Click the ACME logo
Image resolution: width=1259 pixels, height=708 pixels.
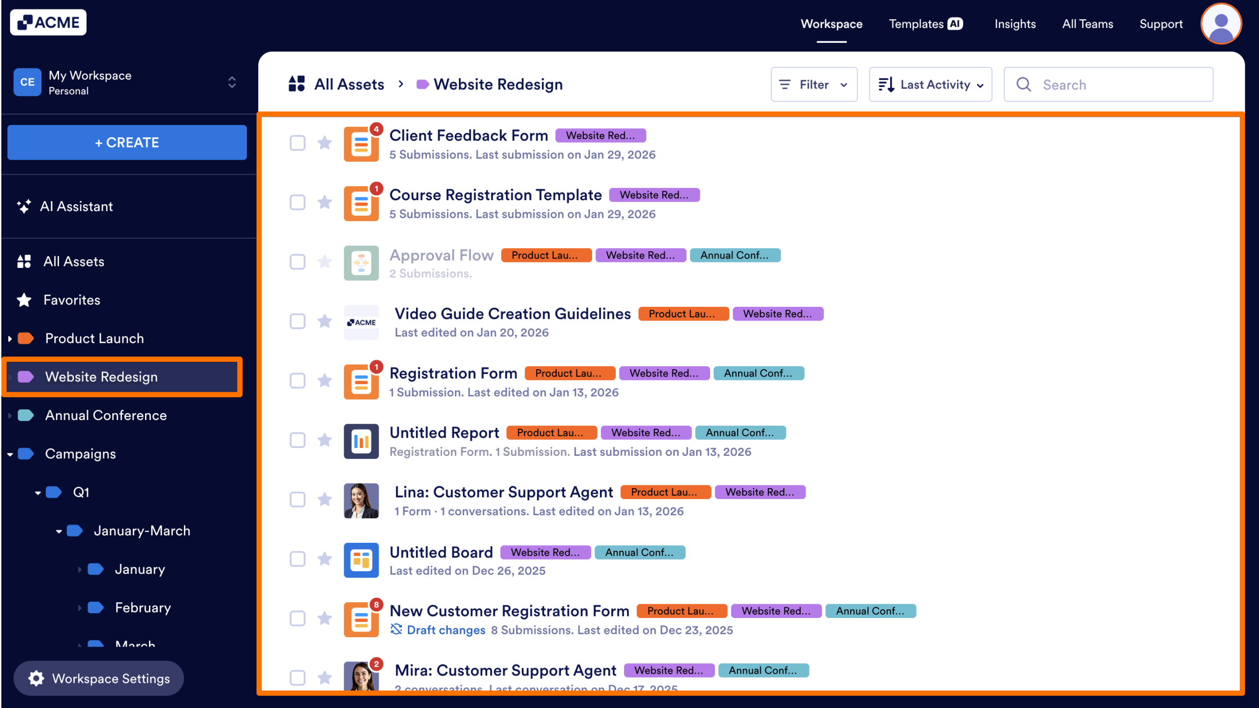[48, 23]
